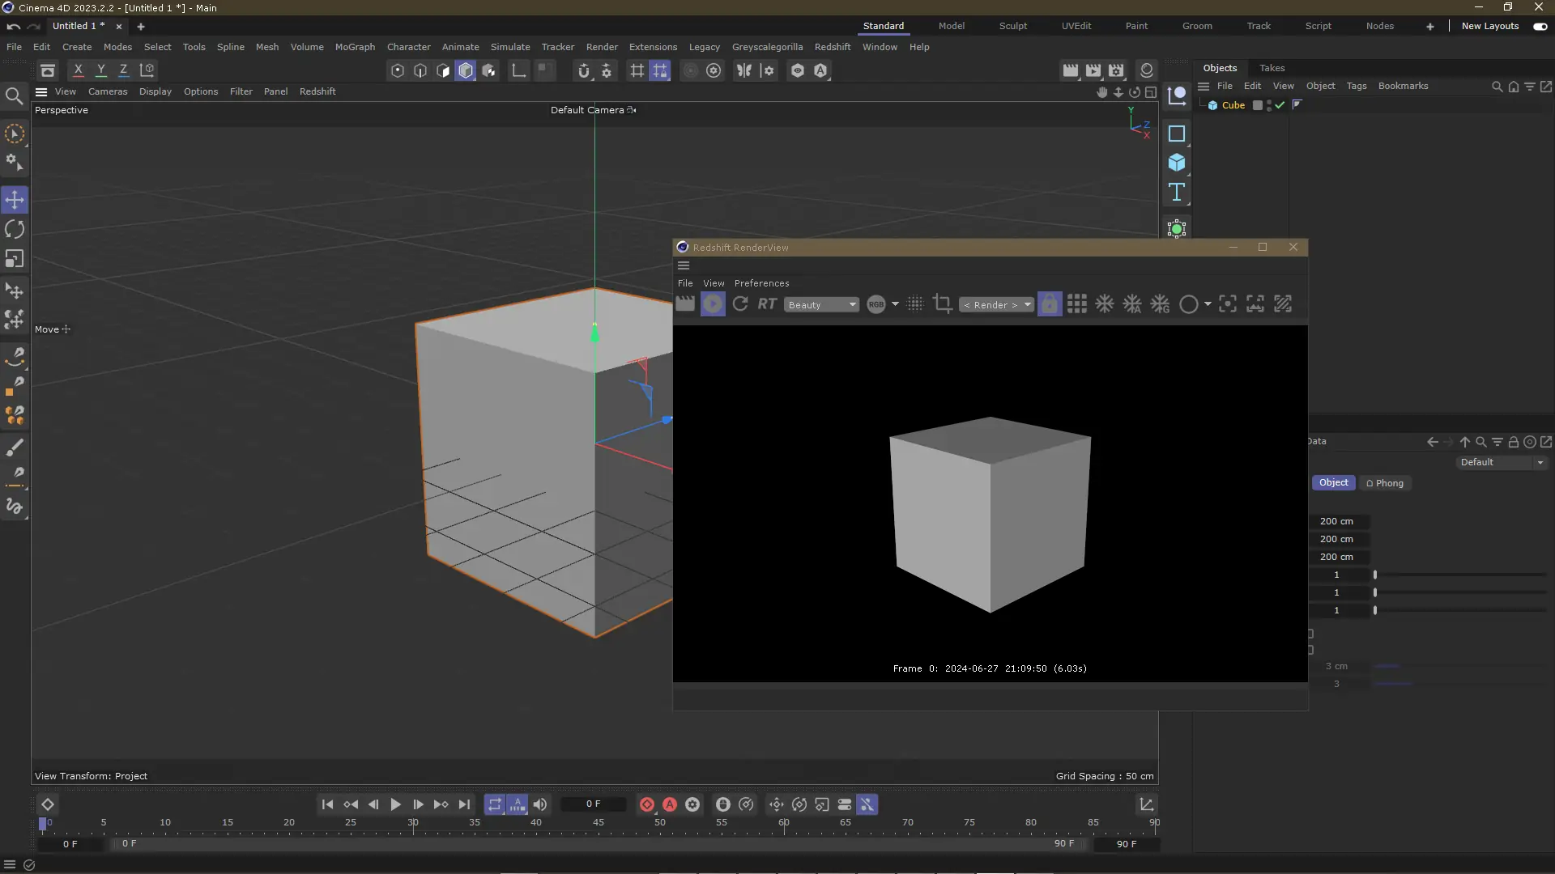Viewport: 1555px width, 874px height.
Task: Open the MoGraph menu
Action: coord(355,47)
